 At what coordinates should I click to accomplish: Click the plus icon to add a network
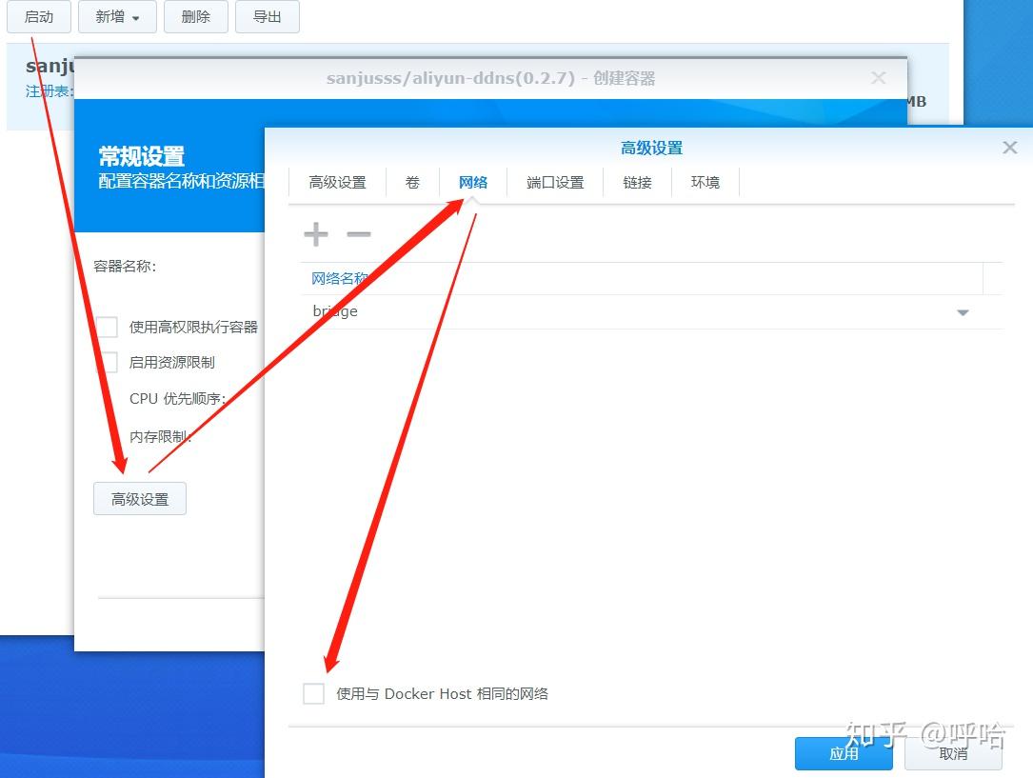coord(315,233)
